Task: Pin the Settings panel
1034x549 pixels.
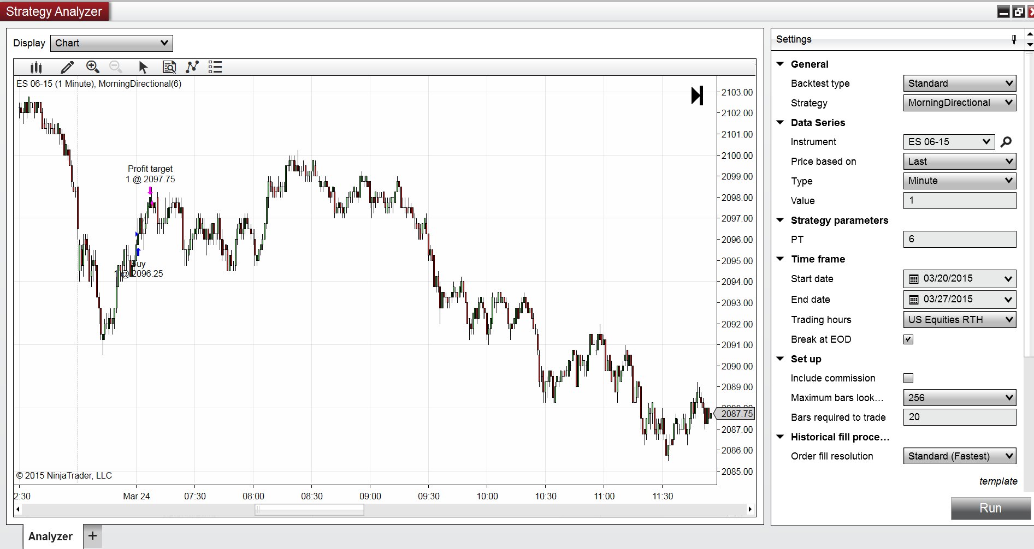Action: tap(1014, 39)
